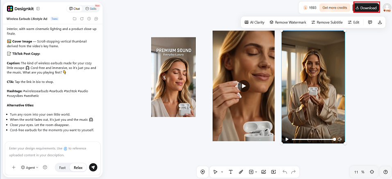
Task: Undo the last action
Action: (285, 172)
